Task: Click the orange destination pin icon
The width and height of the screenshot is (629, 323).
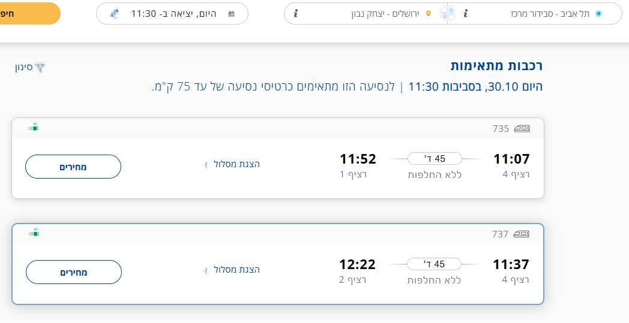Action: (x=428, y=13)
